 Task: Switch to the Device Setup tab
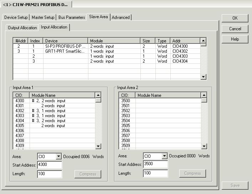[x=16, y=17]
